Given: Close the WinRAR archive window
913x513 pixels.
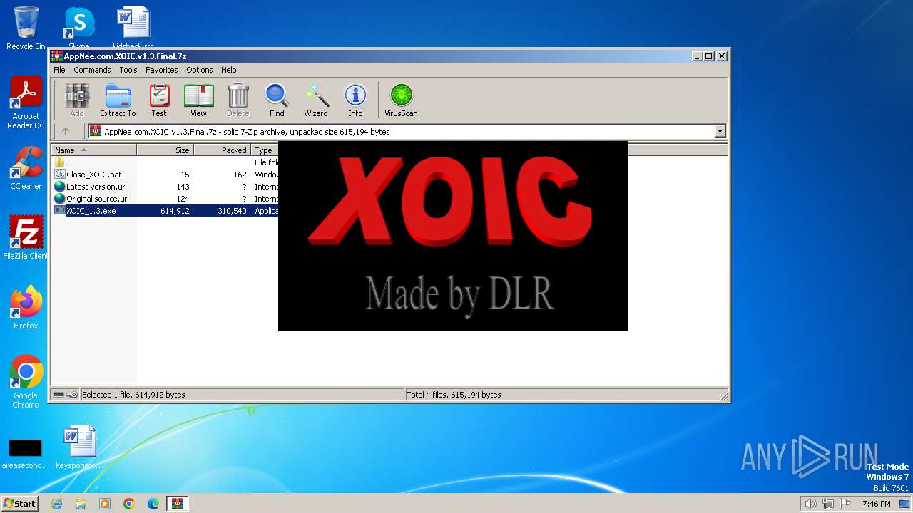Looking at the screenshot, I should [722, 56].
